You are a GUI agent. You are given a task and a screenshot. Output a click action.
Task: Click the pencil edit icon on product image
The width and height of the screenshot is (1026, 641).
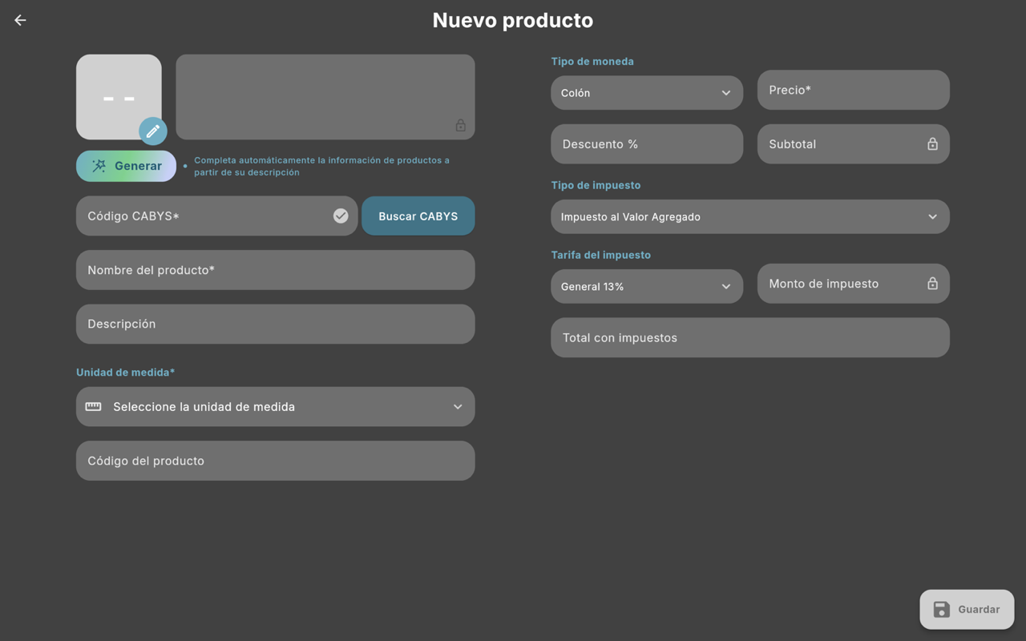[x=153, y=131]
